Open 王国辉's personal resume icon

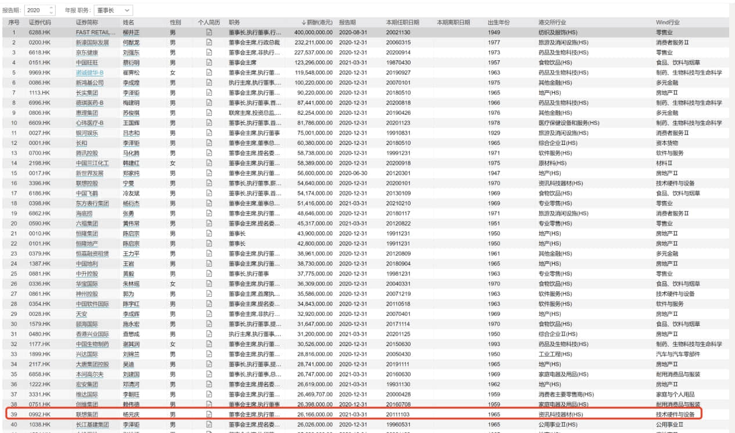click(209, 123)
